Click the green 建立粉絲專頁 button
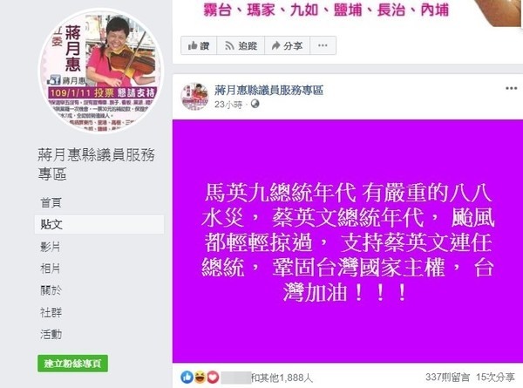Image resolution: width=523 pixels, height=388 pixels. click(72, 364)
